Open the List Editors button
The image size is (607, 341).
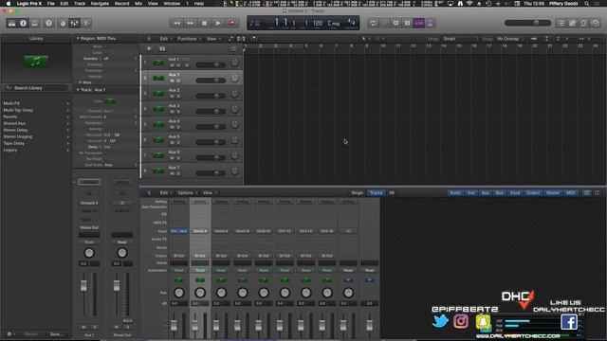coord(561,23)
